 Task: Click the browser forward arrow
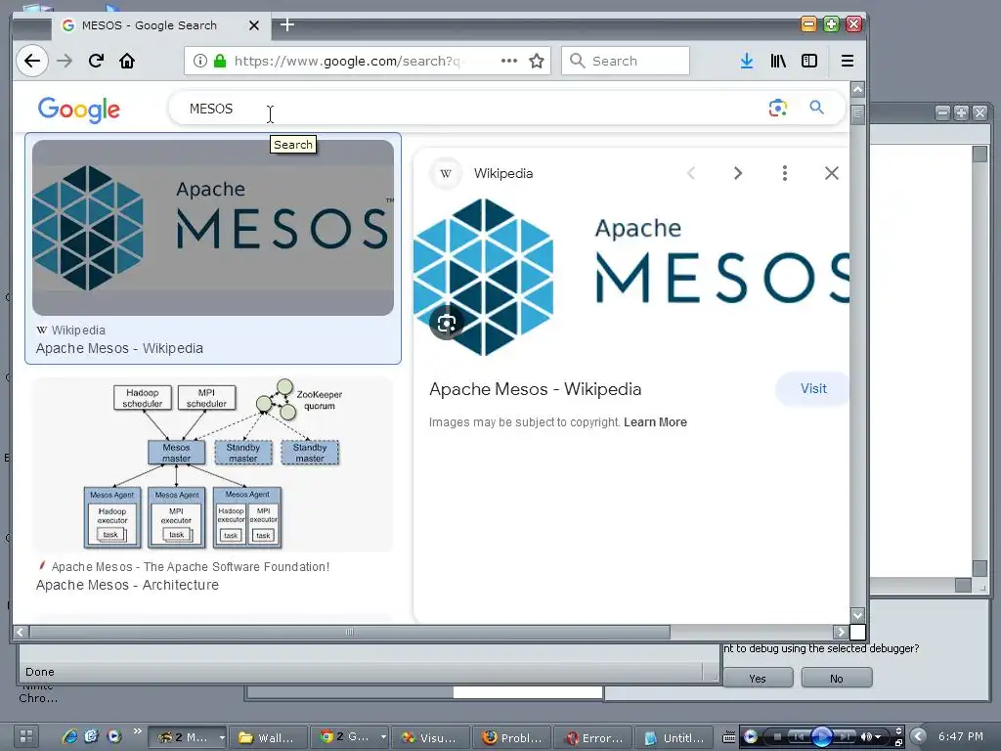click(x=65, y=61)
